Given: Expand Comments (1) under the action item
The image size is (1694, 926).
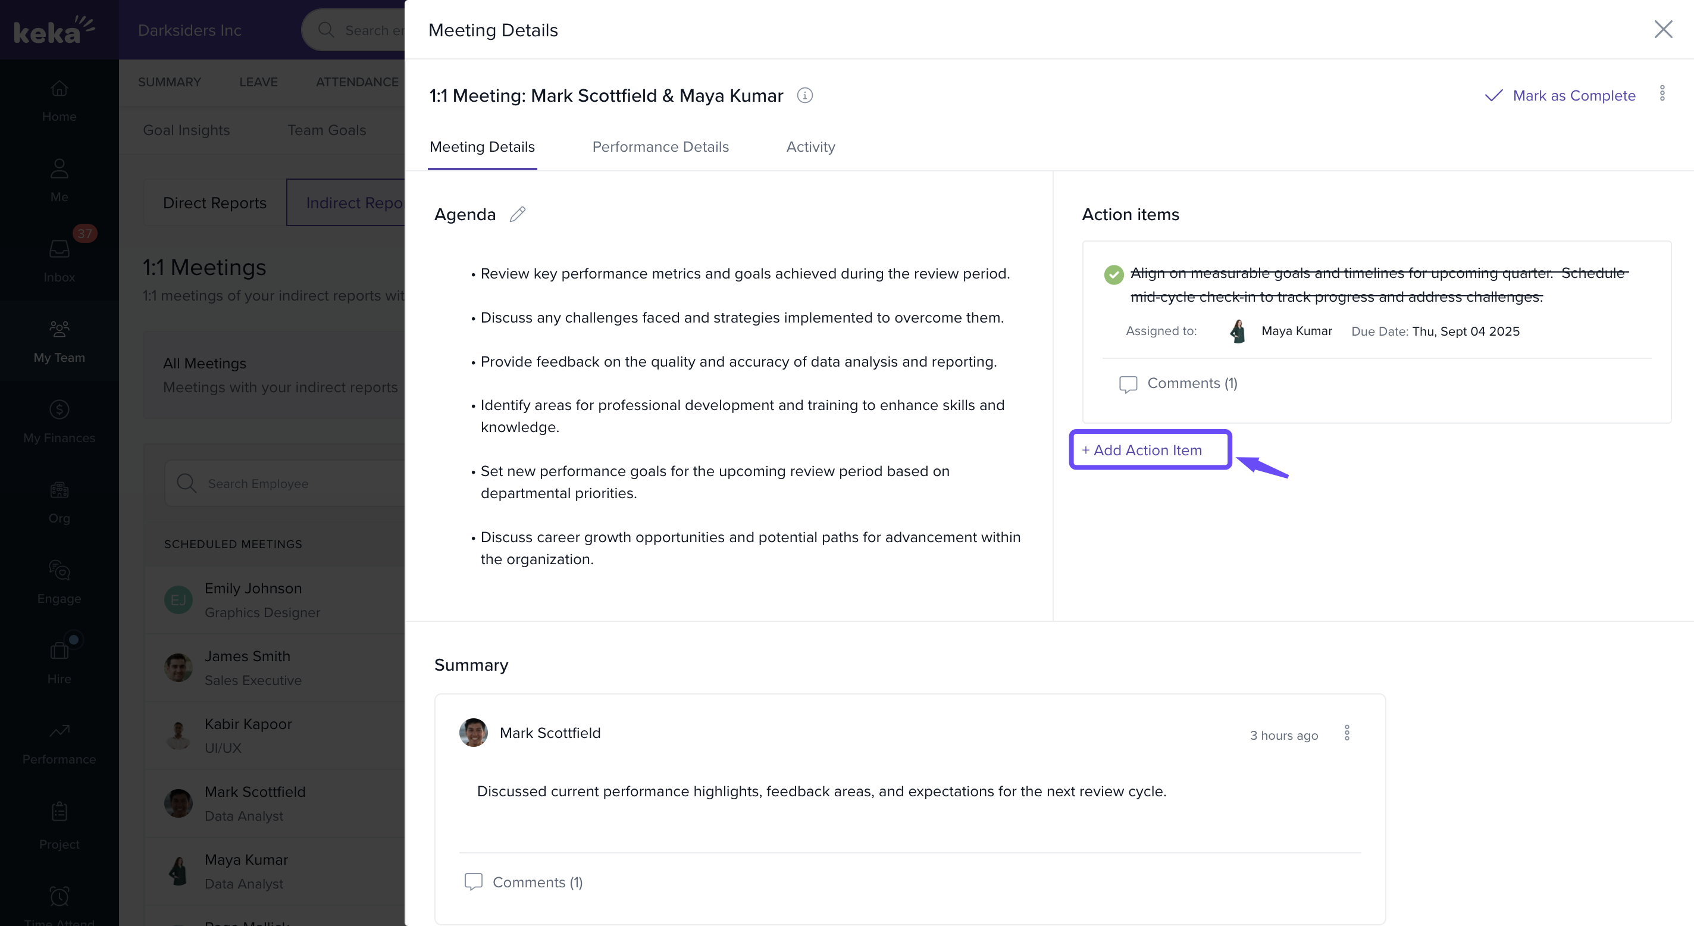Looking at the screenshot, I should (x=1192, y=383).
